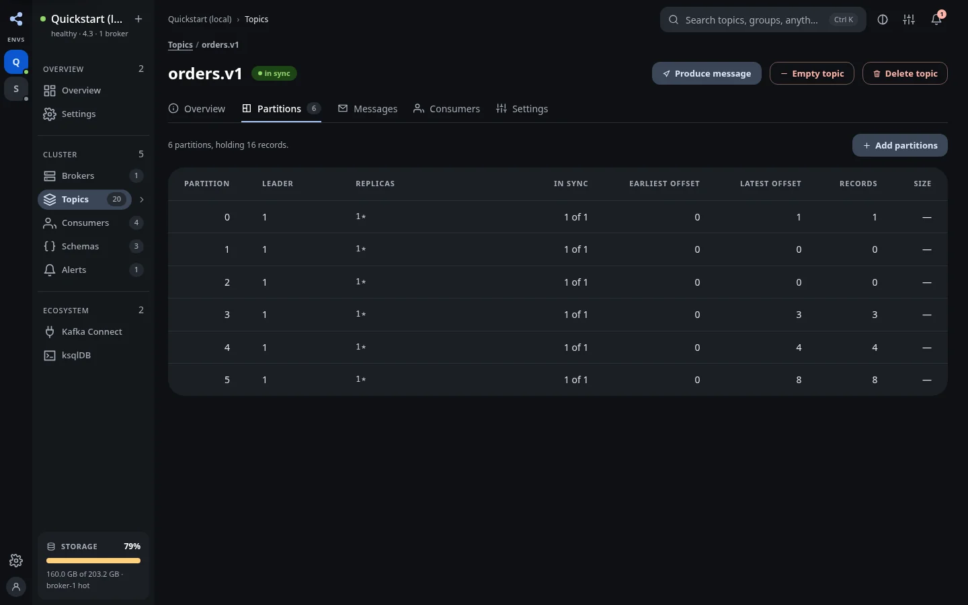This screenshot has width=968, height=605.
Task: Switch to the topic Overview tab
Action: pyautogui.click(x=197, y=109)
